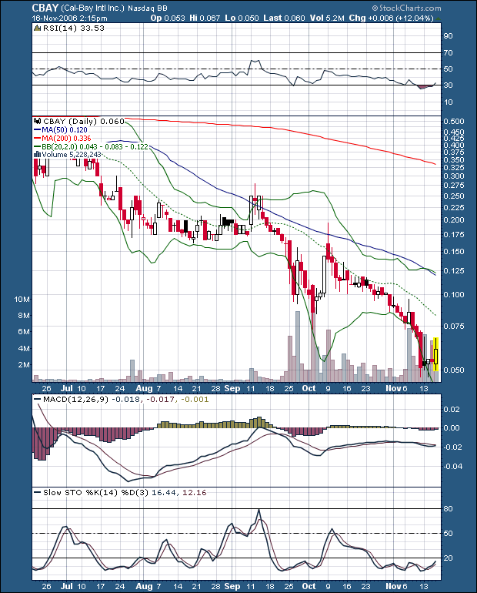Click the 'MA(50) 0.120' legend text

tap(65, 129)
